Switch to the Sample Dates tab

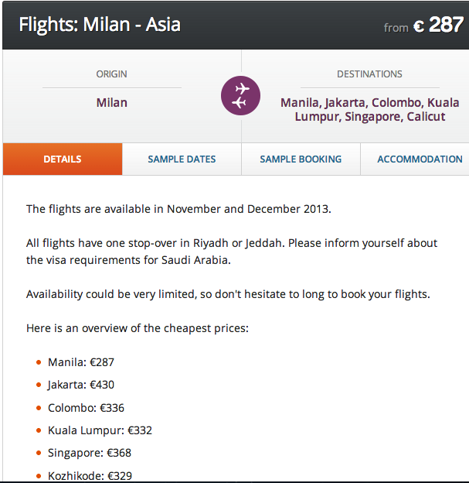[x=182, y=159]
